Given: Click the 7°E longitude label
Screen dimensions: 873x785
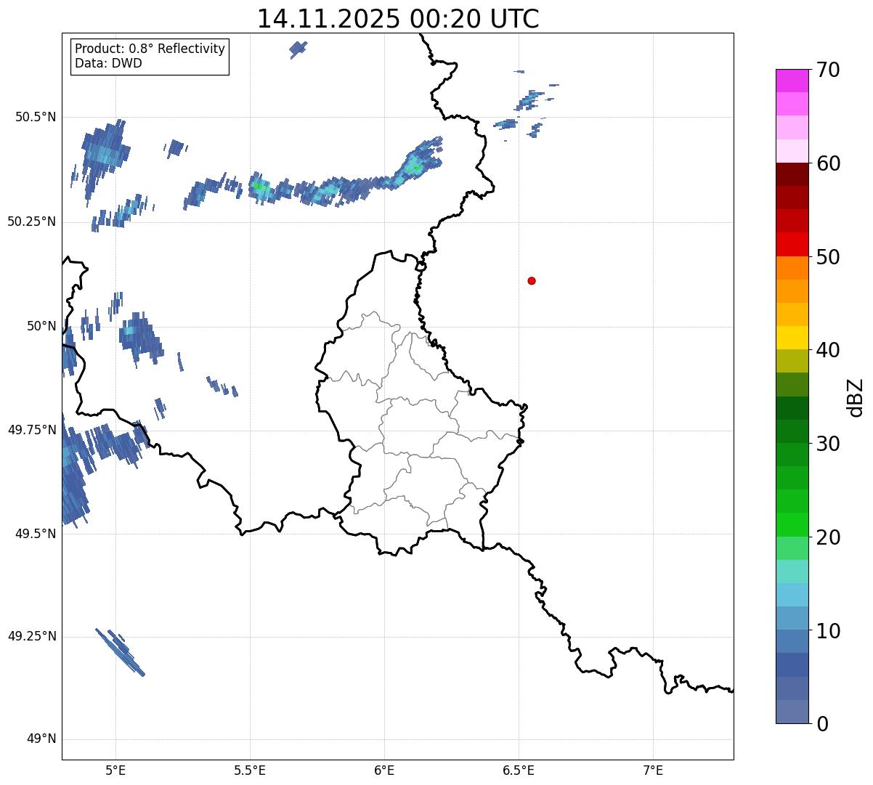Looking at the screenshot, I should tap(653, 770).
